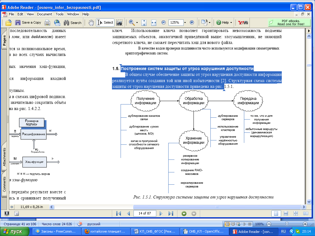Viewport: 315px width, 236px height.
Task: Click green Previous View back button
Action: 184,214
